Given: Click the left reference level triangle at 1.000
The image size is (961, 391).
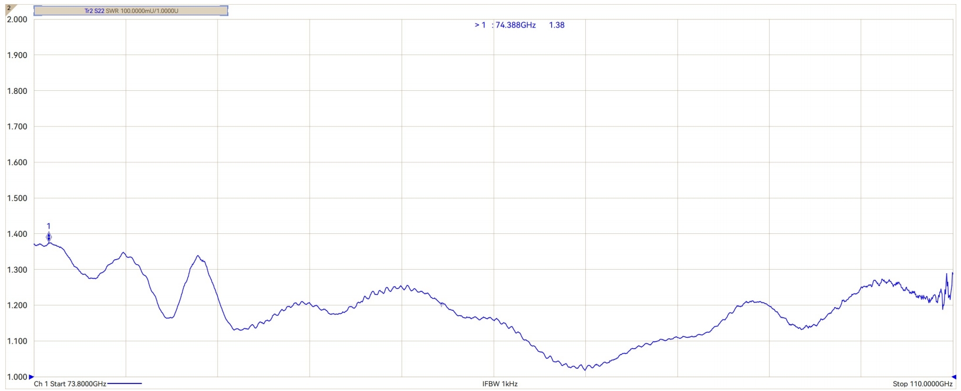Looking at the screenshot, I should click(x=32, y=377).
